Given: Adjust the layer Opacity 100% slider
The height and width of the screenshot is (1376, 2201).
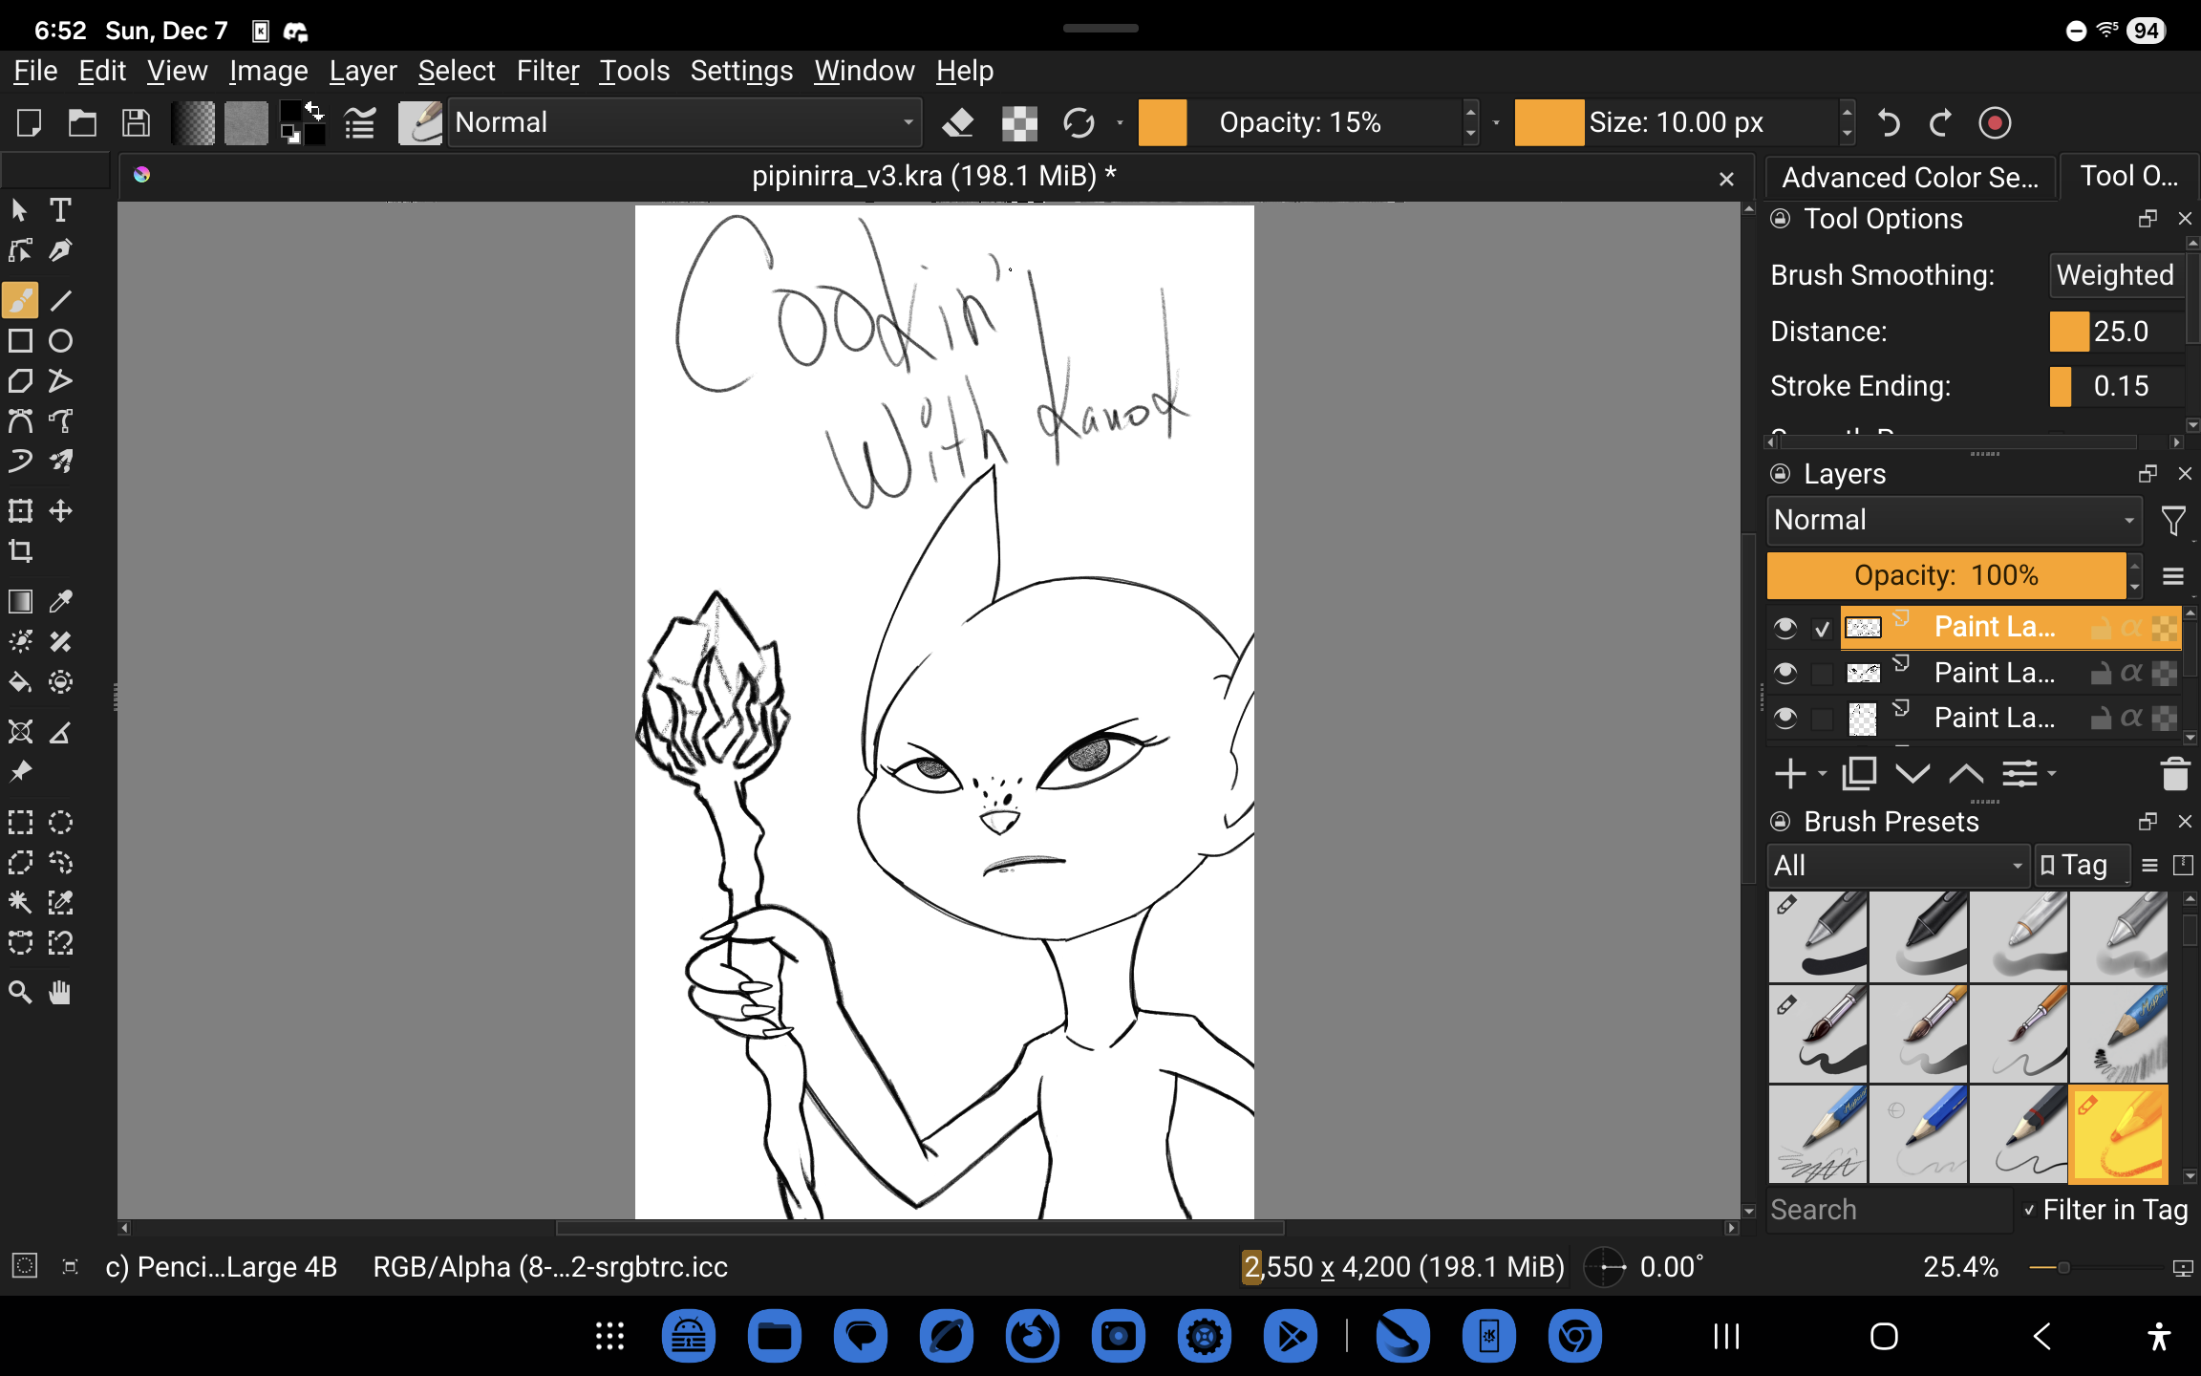Looking at the screenshot, I should (x=1945, y=575).
